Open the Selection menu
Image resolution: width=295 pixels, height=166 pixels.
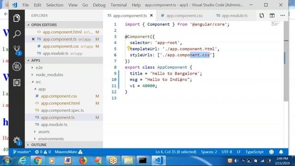(x=54, y=5)
